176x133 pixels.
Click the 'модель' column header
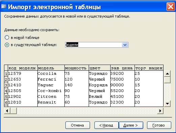click(x=51, y=68)
